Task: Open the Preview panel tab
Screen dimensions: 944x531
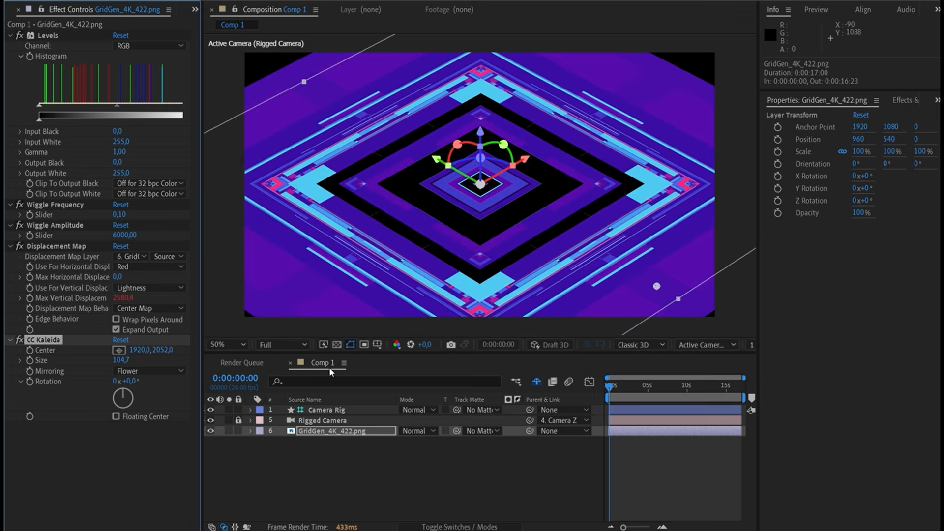Action: [816, 9]
